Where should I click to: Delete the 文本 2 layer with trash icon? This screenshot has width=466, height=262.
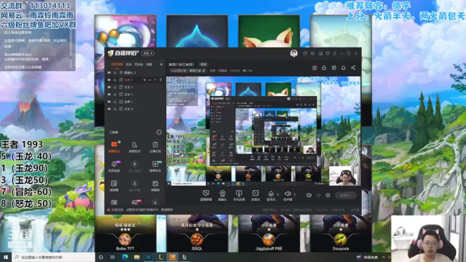pos(161,80)
